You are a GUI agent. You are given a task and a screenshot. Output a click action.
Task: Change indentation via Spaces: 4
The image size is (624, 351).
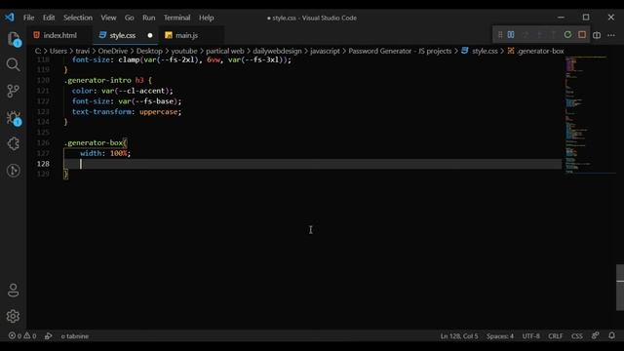(x=500, y=336)
